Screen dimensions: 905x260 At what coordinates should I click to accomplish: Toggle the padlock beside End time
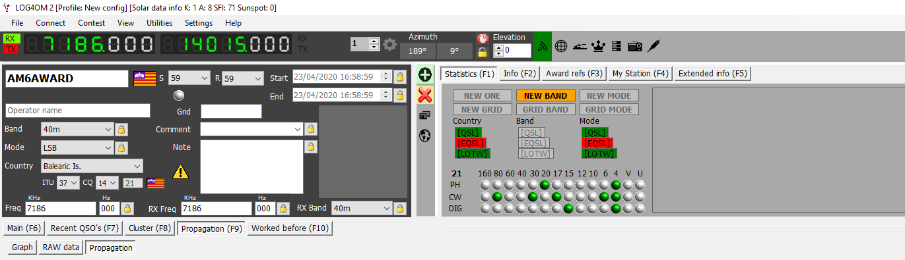click(400, 95)
